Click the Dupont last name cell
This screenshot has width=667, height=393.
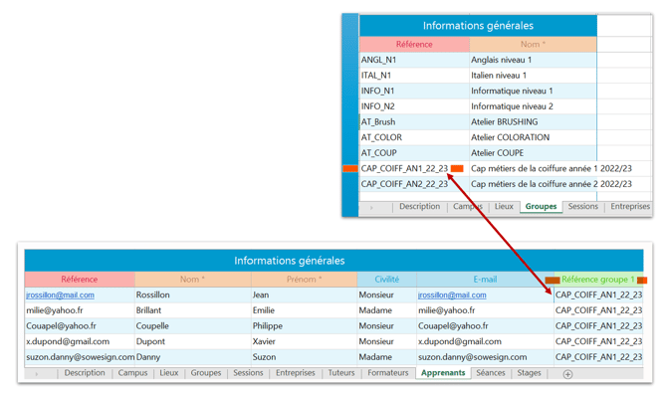pyautogui.click(x=193, y=341)
